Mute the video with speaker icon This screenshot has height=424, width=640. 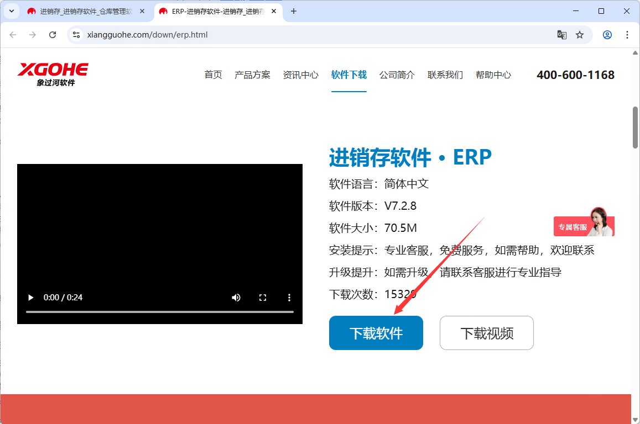(x=236, y=298)
